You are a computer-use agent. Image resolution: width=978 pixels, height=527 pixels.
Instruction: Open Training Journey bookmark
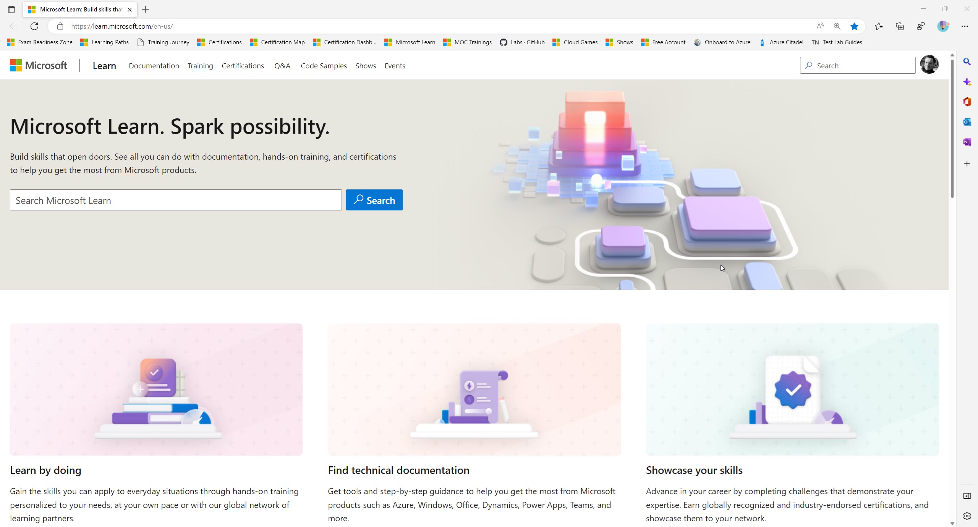click(x=163, y=42)
